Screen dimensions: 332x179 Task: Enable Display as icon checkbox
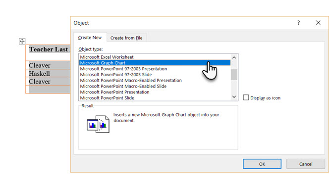(246, 97)
